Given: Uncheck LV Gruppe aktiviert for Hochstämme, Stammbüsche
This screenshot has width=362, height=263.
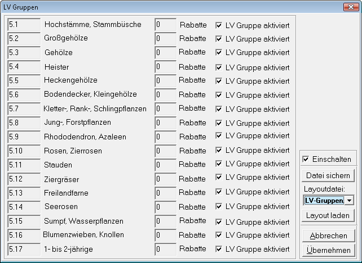Looking at the screenshot, I should (x=219, y=25).
